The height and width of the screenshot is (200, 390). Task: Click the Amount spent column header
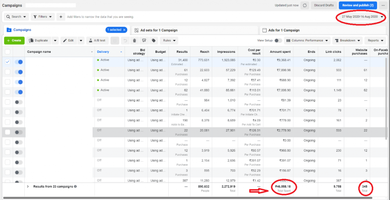280,52
